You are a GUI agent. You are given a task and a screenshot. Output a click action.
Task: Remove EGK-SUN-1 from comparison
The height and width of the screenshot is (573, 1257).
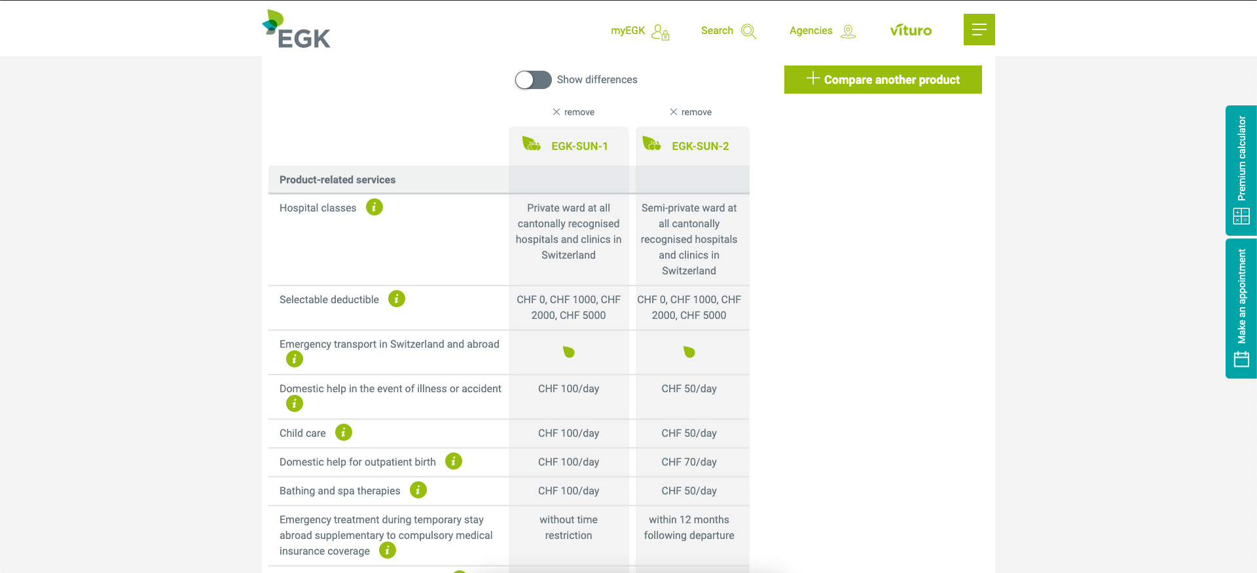(x=574, y=112)
